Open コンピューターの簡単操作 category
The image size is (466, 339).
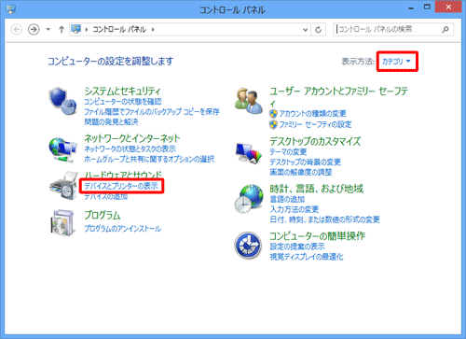(x=318, y=236)
